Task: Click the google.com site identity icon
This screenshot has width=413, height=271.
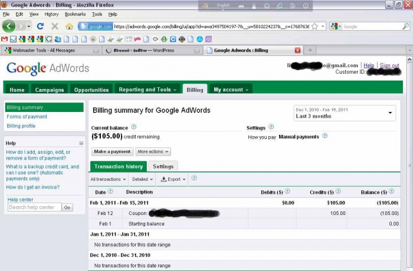Action: pyautogui.click(x=96, y=27)
